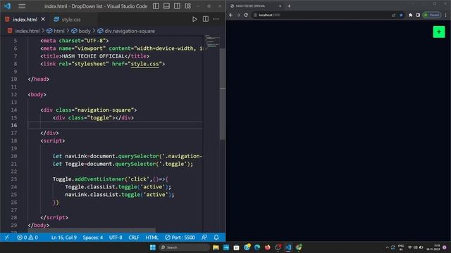
Task: Close the index.html tab
Action: 43,19
